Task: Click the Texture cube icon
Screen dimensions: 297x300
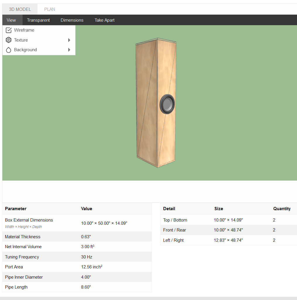Action: click(x=8, y=40)
